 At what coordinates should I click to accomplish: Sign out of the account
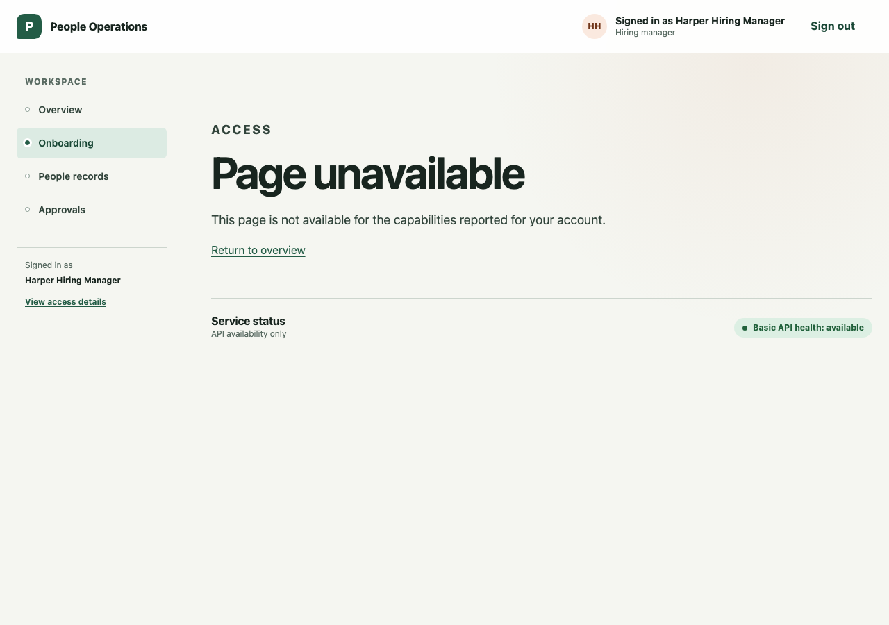pyautogui.click(x=833, y=26)
